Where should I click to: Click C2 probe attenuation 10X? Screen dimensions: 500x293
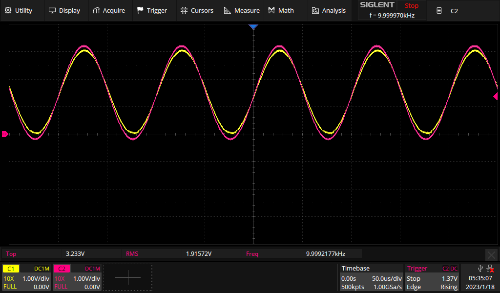(x=60, y=278)
